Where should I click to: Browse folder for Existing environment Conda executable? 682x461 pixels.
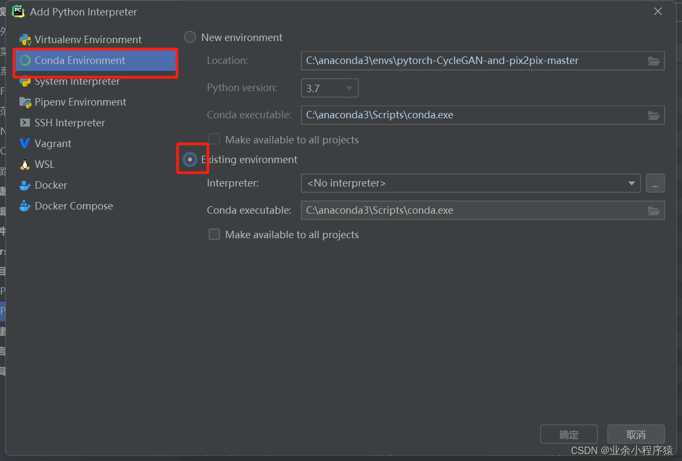[x=654, y=211]
